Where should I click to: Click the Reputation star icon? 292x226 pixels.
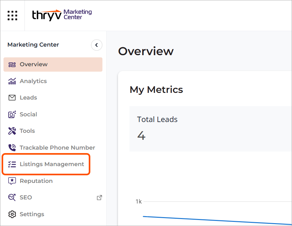coord(12,181)
